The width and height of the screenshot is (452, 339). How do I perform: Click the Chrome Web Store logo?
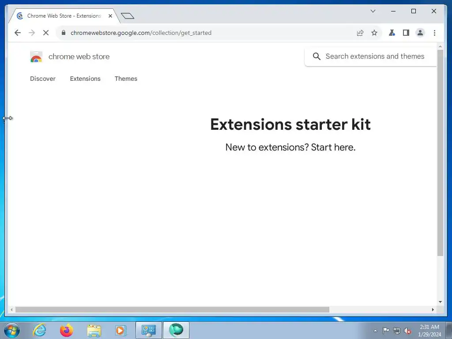pyautogui.click(x=36, y=56)
